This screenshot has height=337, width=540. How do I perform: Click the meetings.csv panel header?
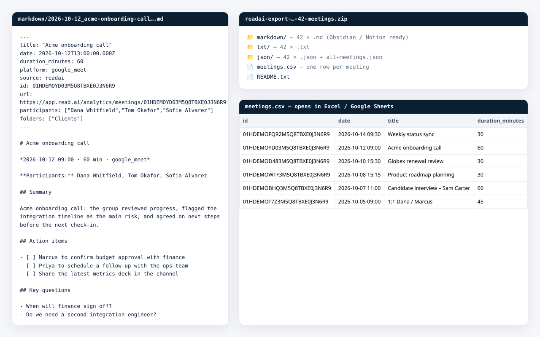pyautogui.click(x=383, y=107)
